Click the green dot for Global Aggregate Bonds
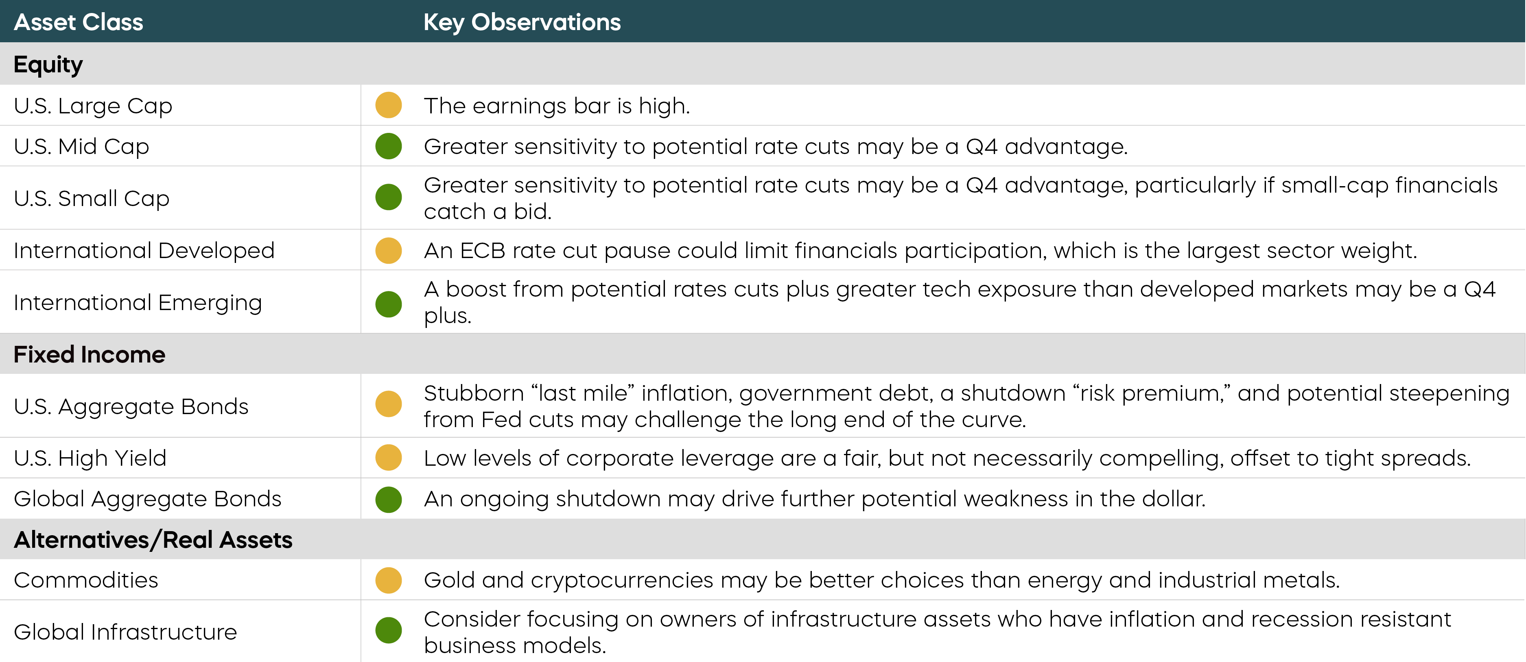Screen dimensions: 1526x662 click(x=388, y=499)
